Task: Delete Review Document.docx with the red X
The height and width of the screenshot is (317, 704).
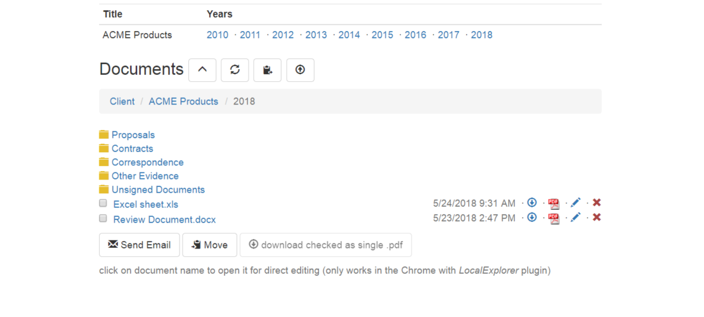Action: (597, 217)
